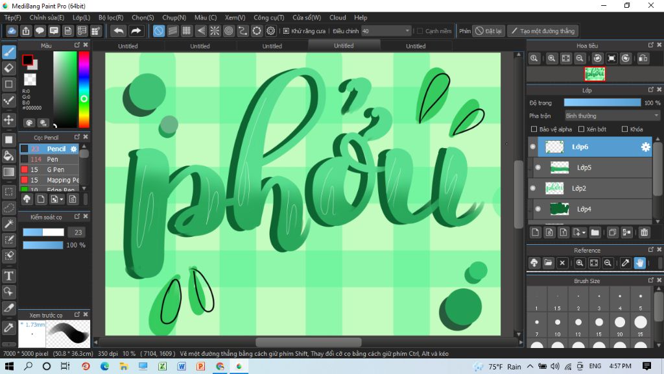Adjust the Độ trong opacity slider
664x374 pixels.
pyautogui.click(x=602, y=103)
